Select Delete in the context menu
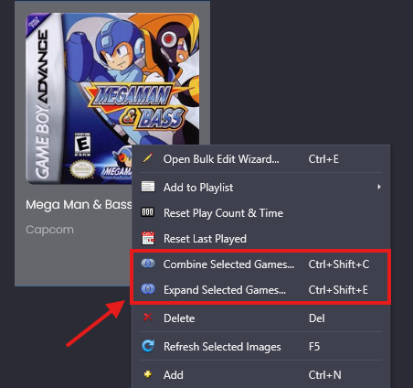The height and width of the screenshot is (388, 413). pyautogui.click(x=260, y=318)
